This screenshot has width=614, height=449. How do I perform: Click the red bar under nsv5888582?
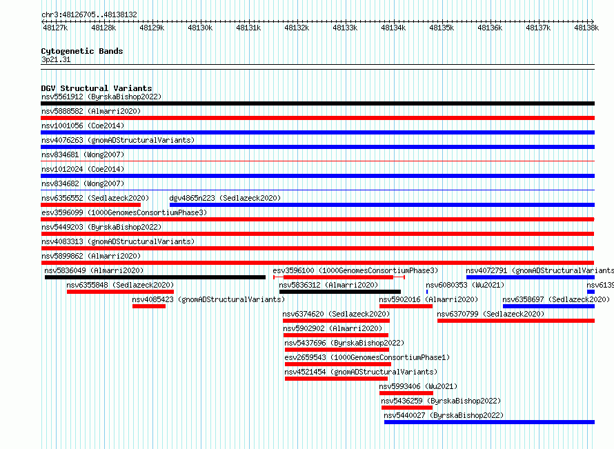[x=317, y=118]
